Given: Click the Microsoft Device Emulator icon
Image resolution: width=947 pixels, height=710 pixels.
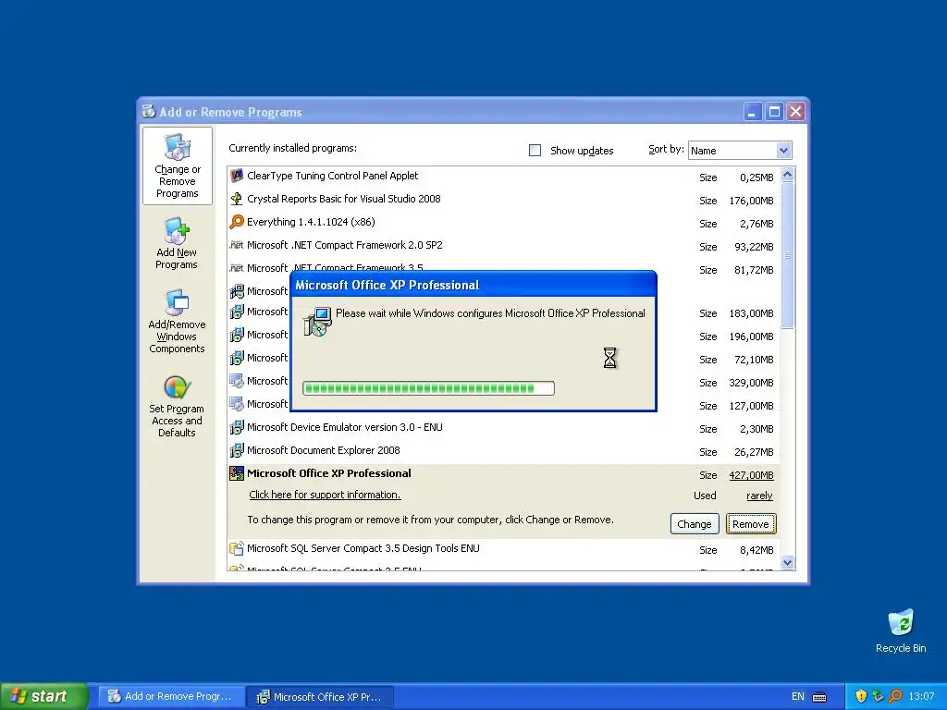Looking at the screenshot, I should point(237,427).
